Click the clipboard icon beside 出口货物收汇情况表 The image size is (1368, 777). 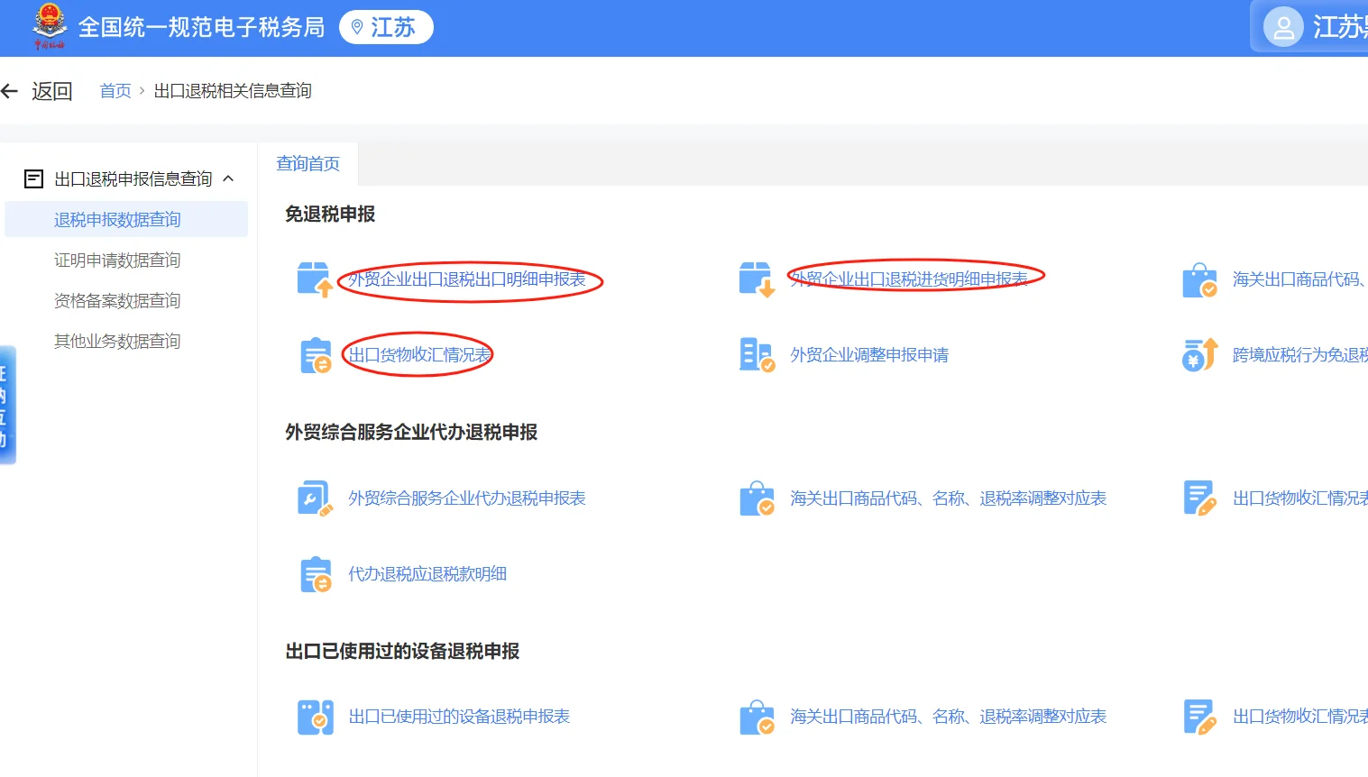313,354
